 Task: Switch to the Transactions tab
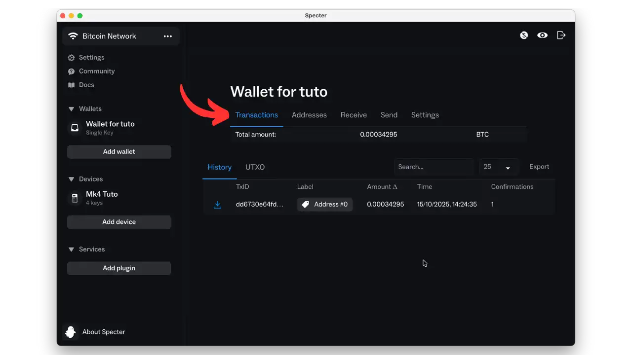coord(257,115)
